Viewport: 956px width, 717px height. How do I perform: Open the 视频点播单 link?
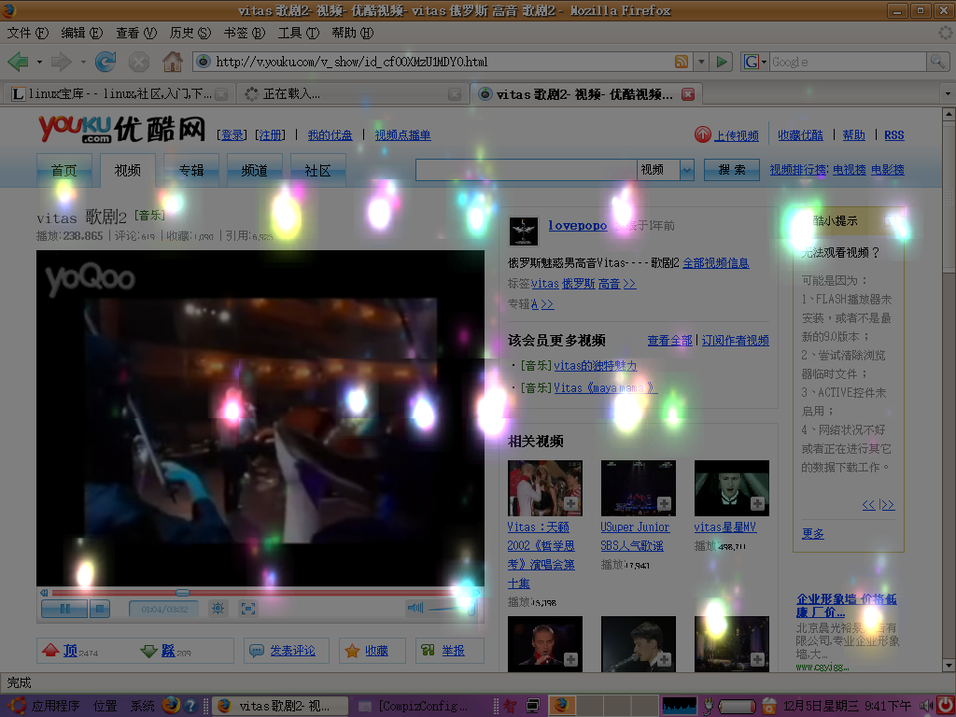coord(402,135)
